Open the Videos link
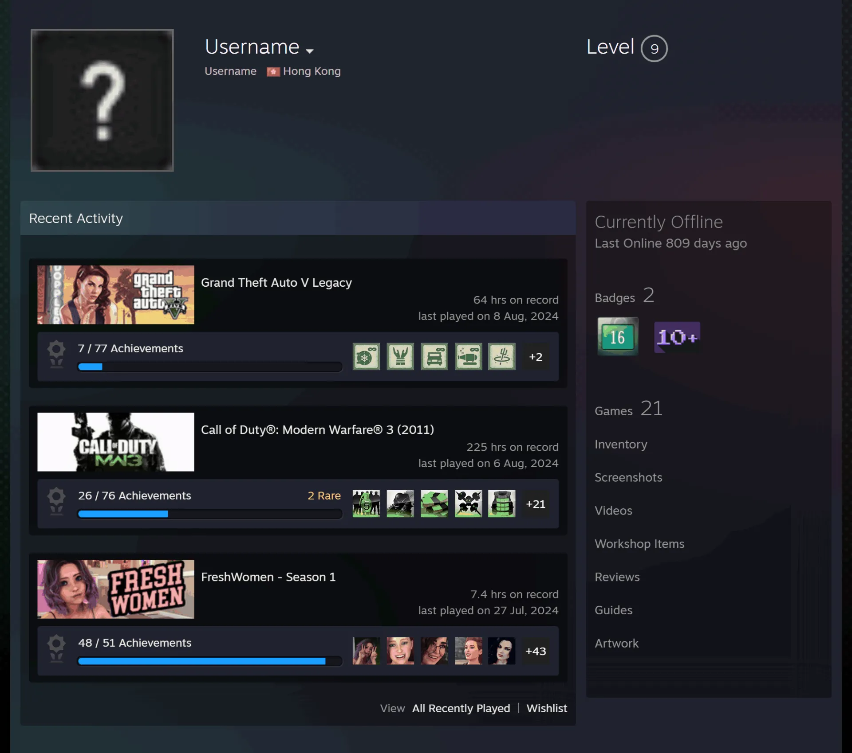The width and height of the screenshot is (852, 753). [x=613, y=511]
